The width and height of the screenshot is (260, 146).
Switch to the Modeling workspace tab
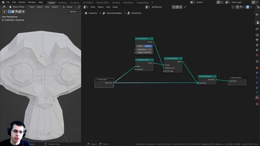tap(63, 3)
